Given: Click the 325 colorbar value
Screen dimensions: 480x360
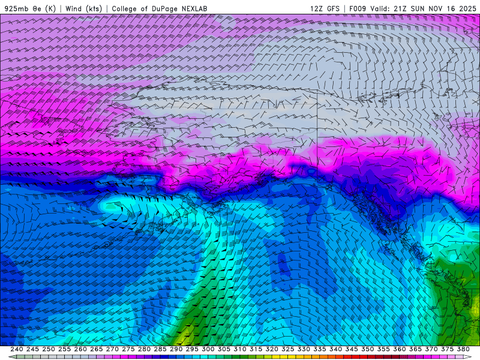Looking at the screenshot, I should click(x=288, y=349).
